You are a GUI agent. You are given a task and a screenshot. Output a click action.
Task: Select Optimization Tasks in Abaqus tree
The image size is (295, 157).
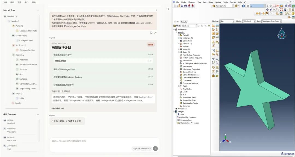[x=190, y=103]
